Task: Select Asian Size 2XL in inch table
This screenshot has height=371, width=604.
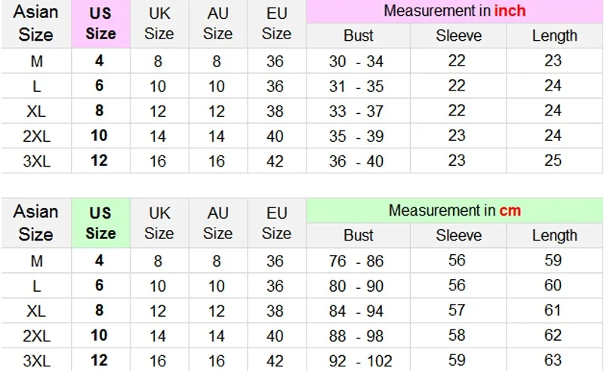Action: [x=36, y=136]
